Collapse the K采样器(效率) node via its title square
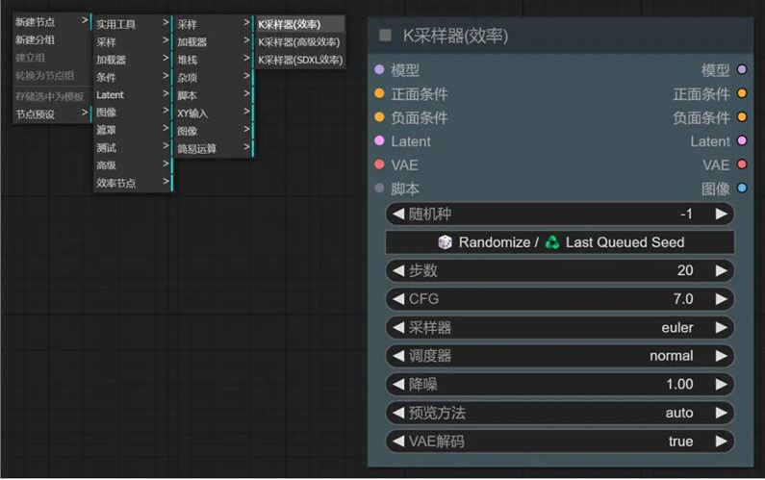Screen dimensions: 765x480 386,36
